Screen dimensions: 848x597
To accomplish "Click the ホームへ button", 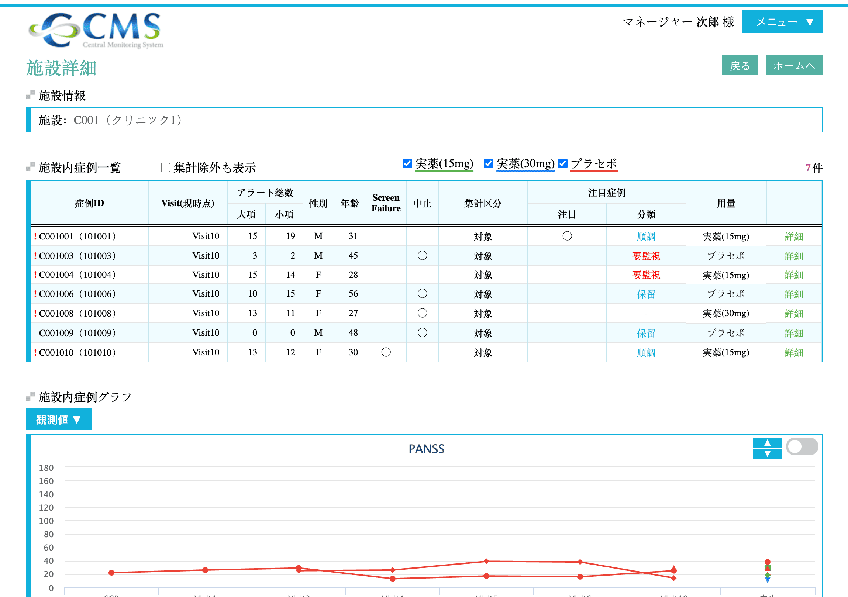I will 794,65.
